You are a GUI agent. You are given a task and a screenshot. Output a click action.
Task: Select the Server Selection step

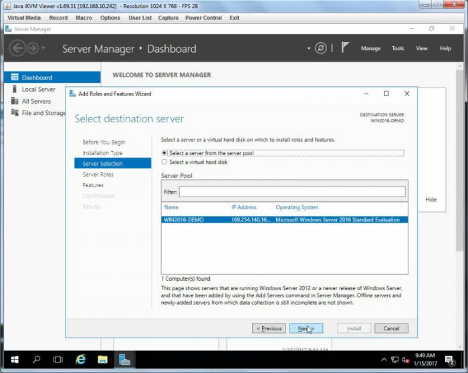[x=113, y=163]
